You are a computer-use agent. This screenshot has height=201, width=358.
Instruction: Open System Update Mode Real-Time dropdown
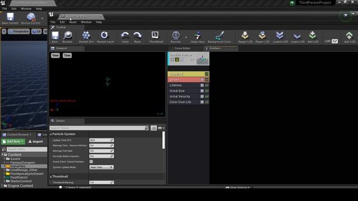pyautogui.click(x=101, y=167)
